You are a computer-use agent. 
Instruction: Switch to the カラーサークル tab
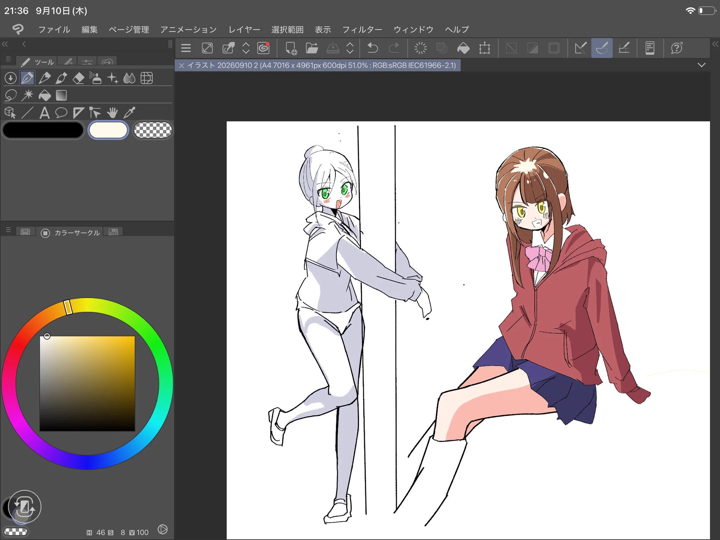pyautogui.click(x=70, y=233)
